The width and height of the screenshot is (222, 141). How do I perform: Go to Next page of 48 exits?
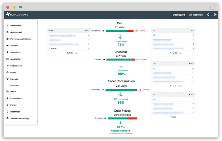[181, 53]
